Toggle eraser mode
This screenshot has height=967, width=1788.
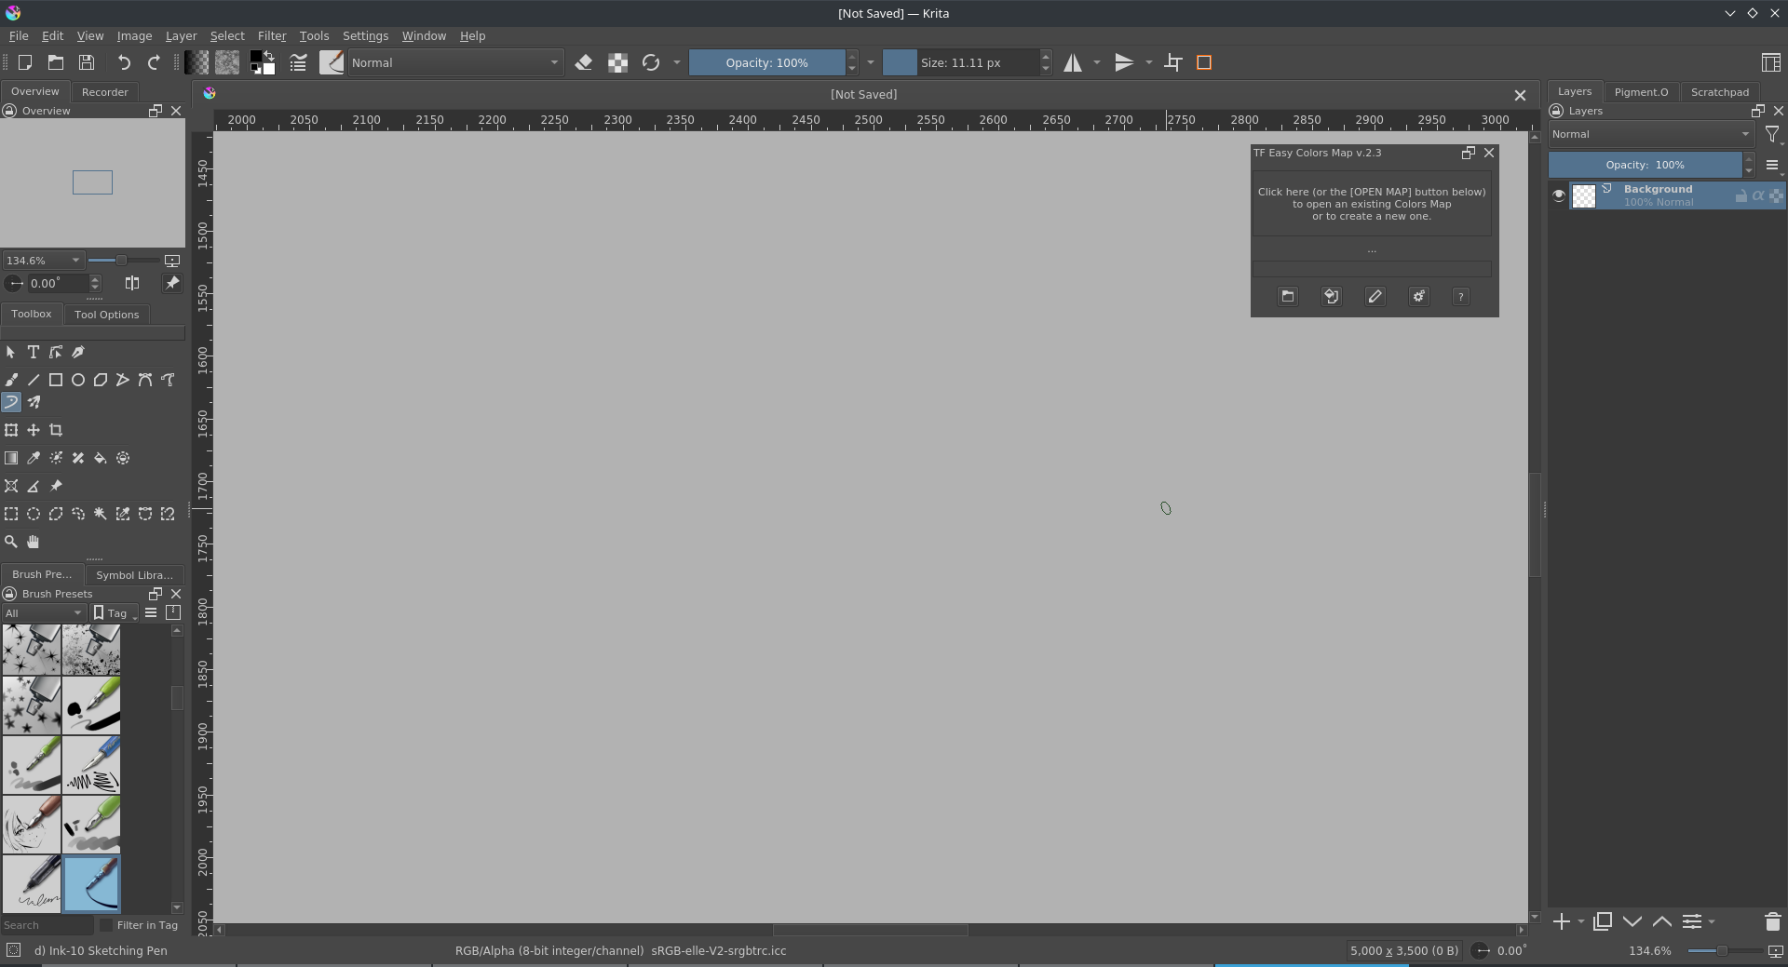pos(584,62)
